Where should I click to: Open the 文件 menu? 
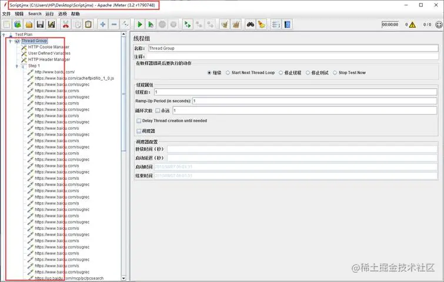click(x=6, y=14)
